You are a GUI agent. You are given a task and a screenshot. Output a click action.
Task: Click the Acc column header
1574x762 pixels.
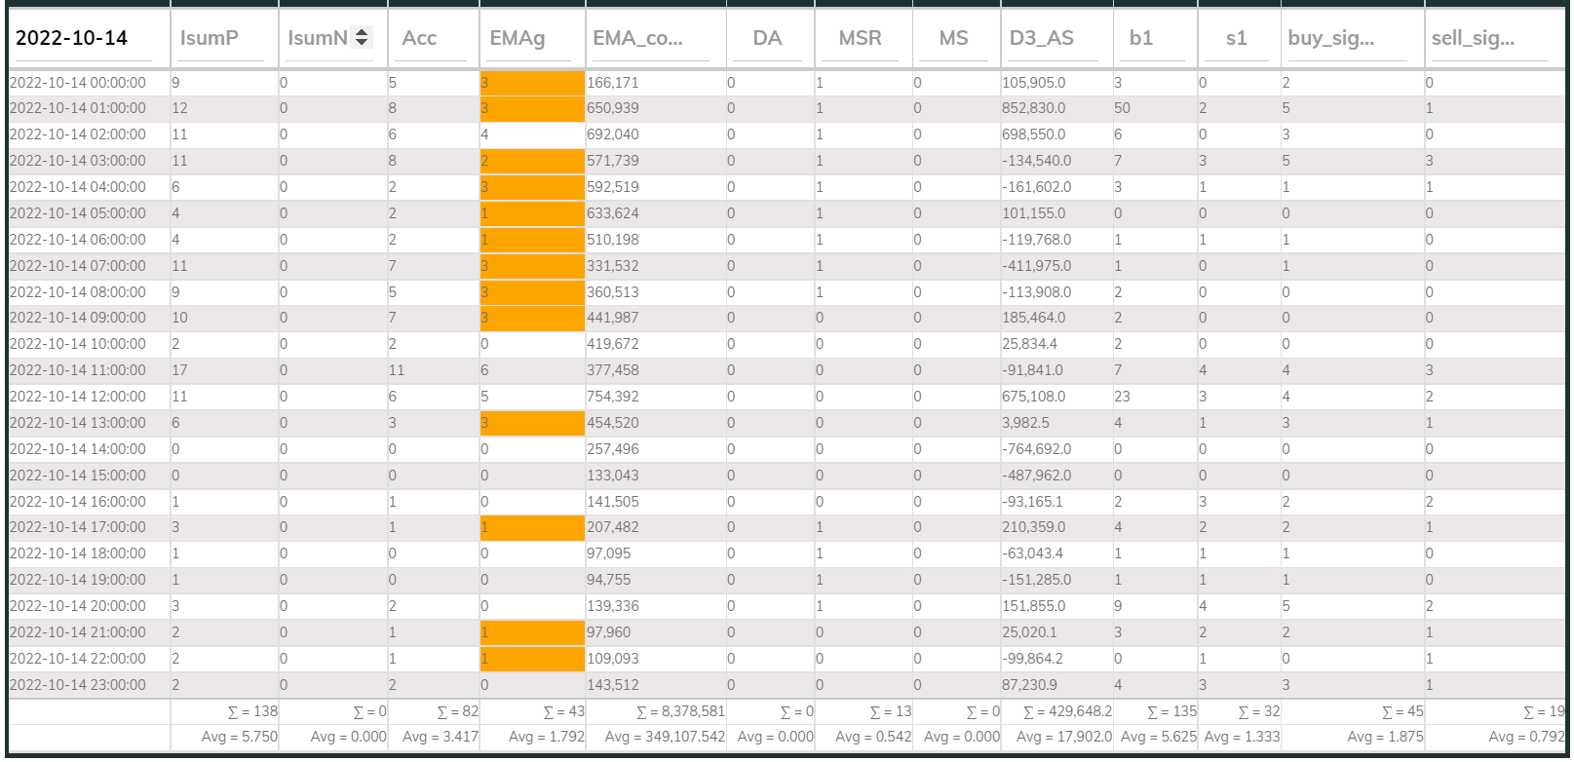coord(419,38)
